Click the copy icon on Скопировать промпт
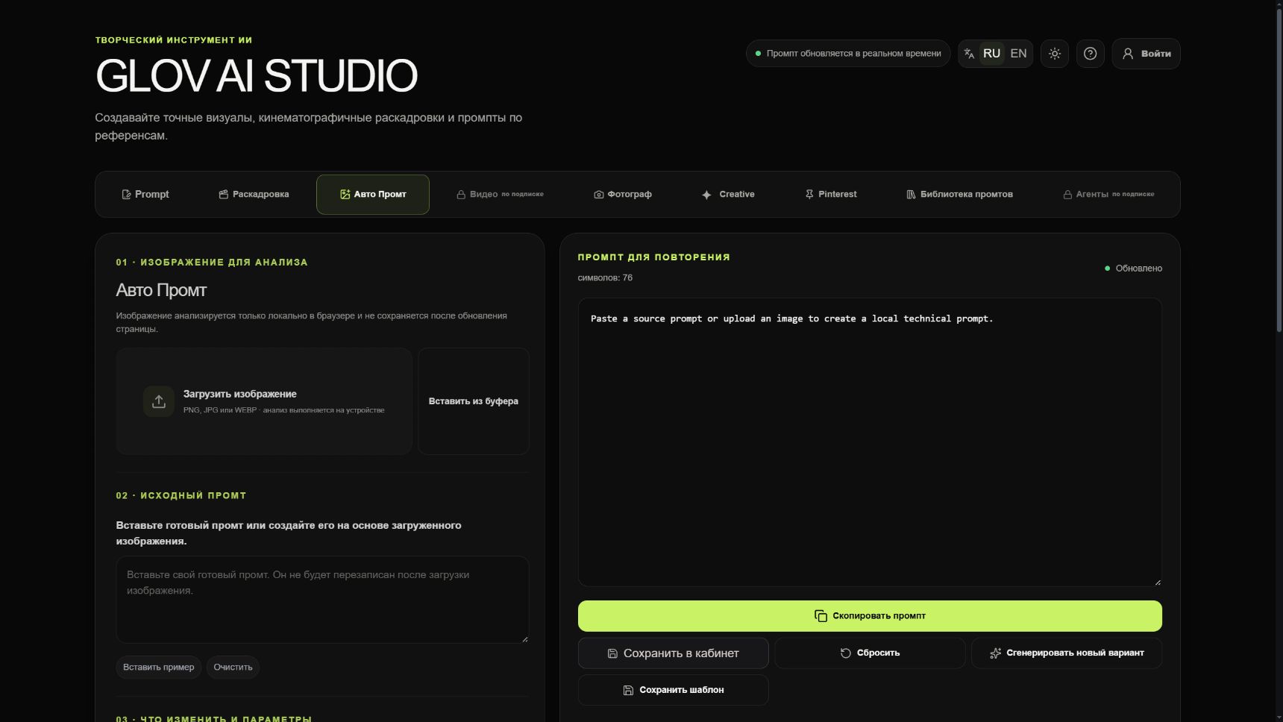 coord(821,616)
